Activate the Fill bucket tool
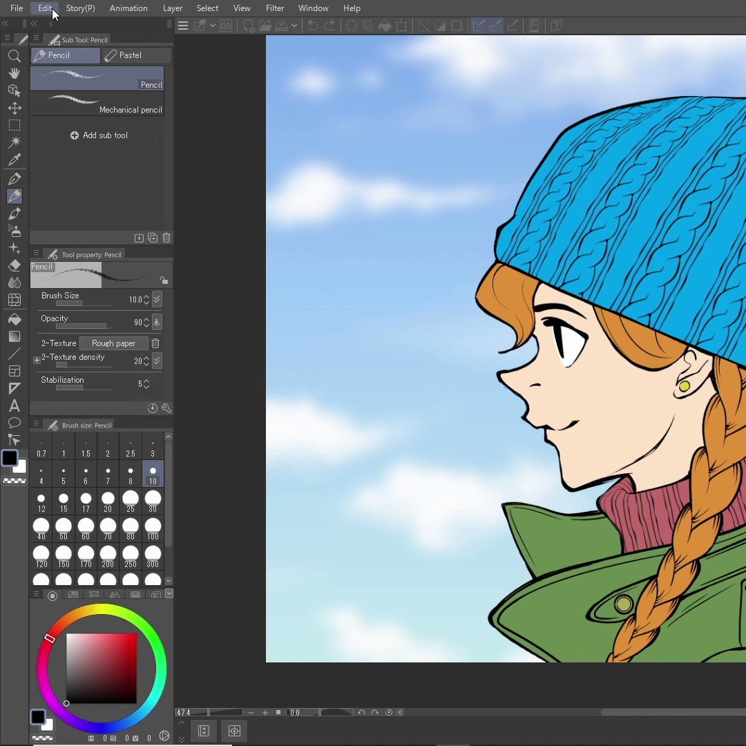The image size is (746, 746). (x=15, y=319)
